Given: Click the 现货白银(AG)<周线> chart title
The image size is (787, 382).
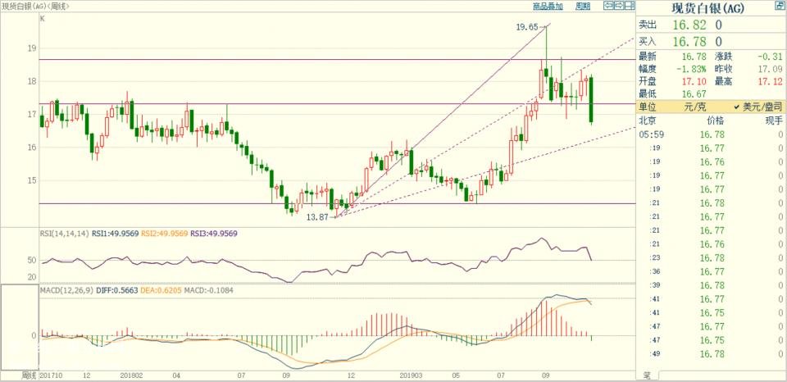Looking at the screenshot, I should (35, 6).
